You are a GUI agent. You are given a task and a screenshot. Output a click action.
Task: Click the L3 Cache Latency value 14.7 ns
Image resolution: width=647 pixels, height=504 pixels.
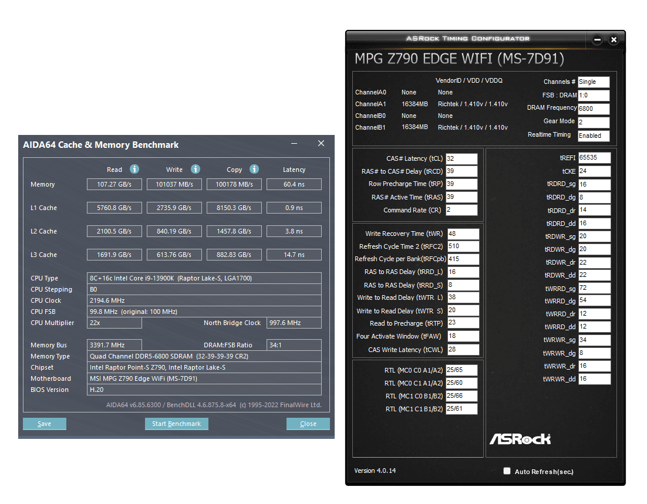(x=294, y=255)
